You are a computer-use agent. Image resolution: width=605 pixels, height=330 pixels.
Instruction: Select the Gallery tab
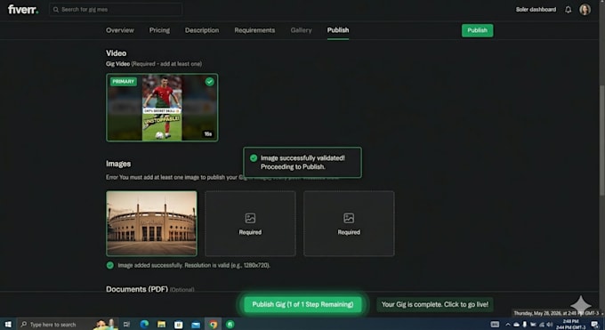[301, 30]
